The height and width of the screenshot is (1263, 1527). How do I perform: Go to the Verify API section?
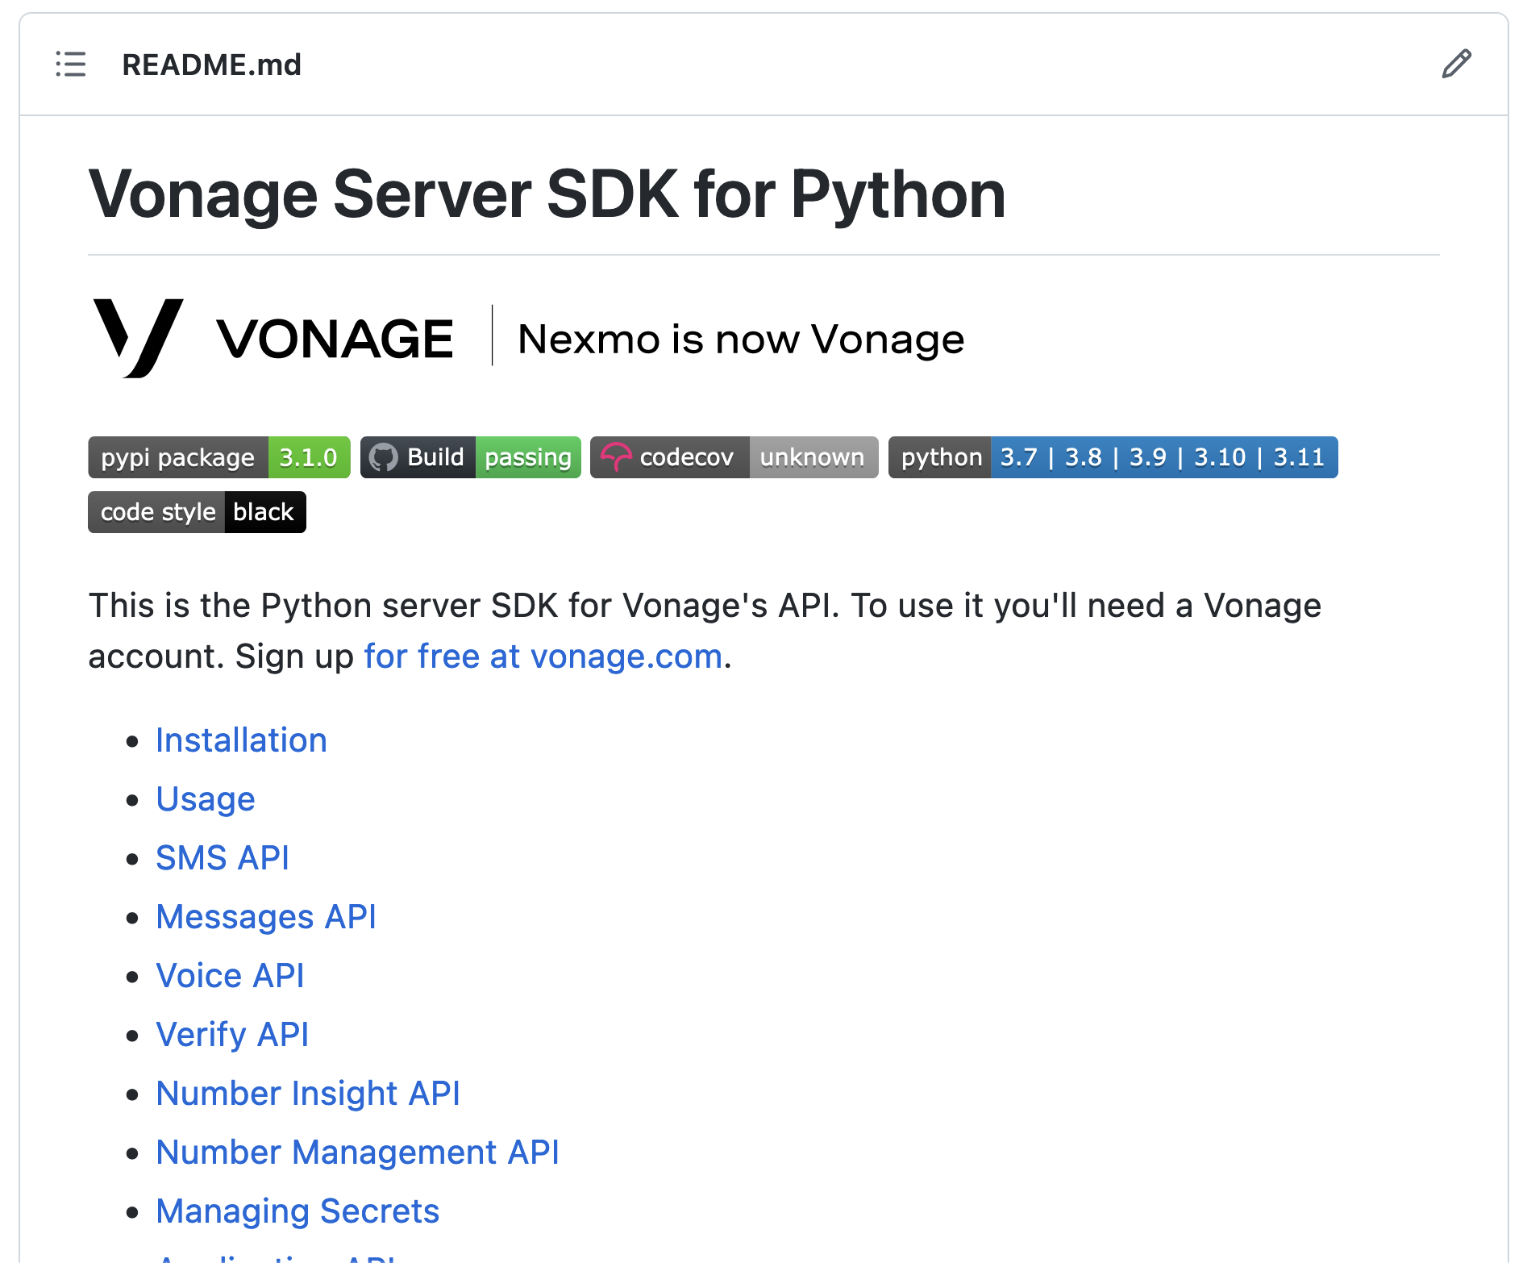pyautogui.click(x=232, y=1035)
